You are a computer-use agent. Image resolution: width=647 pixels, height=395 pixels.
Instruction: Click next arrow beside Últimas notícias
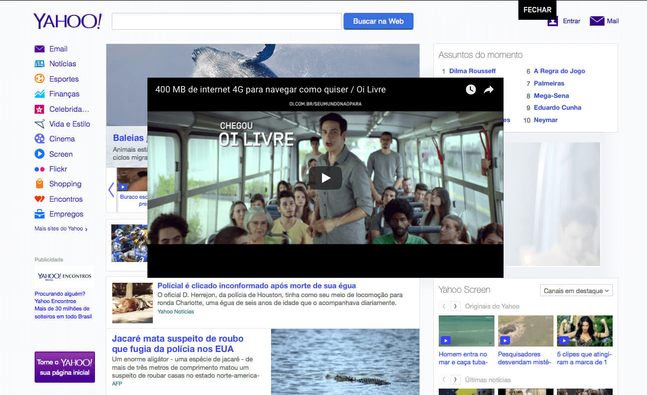(x=456, y=380)
